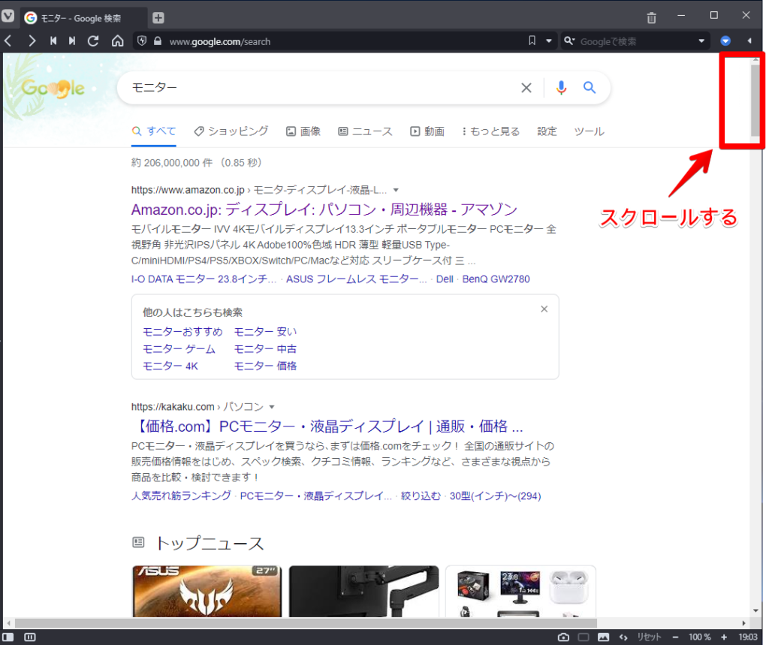Search モニター 価格 suggestion
This screenshot has width=769, height=645.
click(265, 366)
